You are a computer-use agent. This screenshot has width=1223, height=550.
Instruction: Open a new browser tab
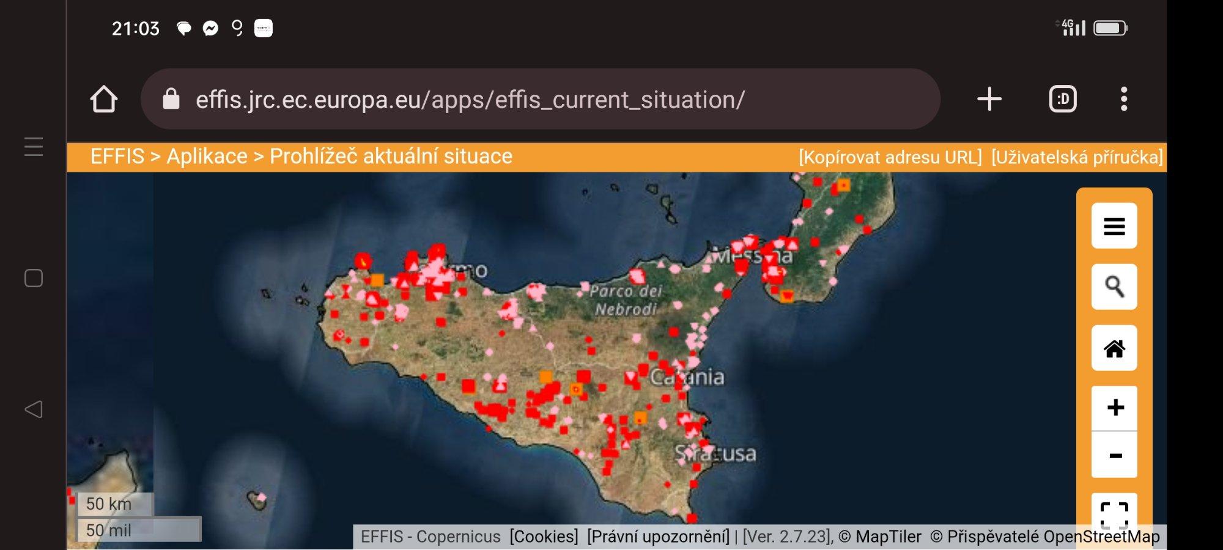(989, 99)
